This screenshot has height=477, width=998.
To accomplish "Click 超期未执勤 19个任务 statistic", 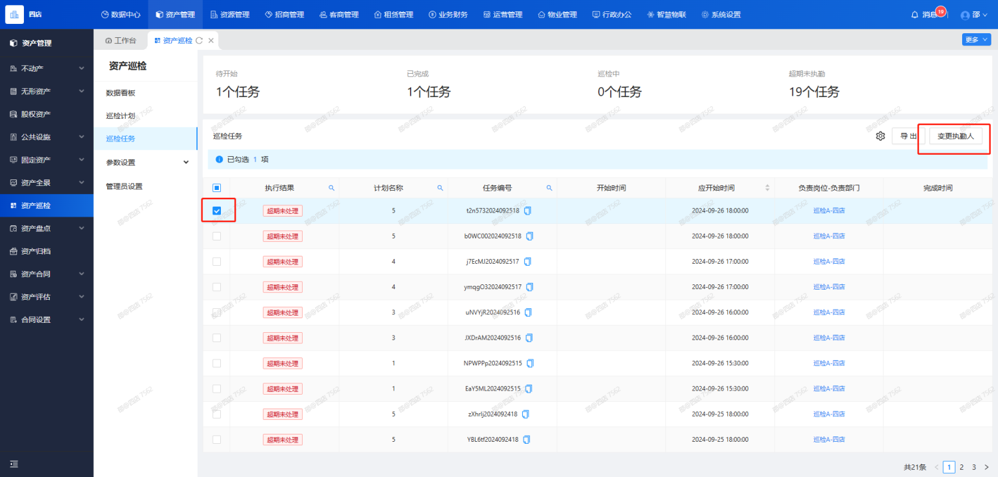I will click(x=814, y=86).
